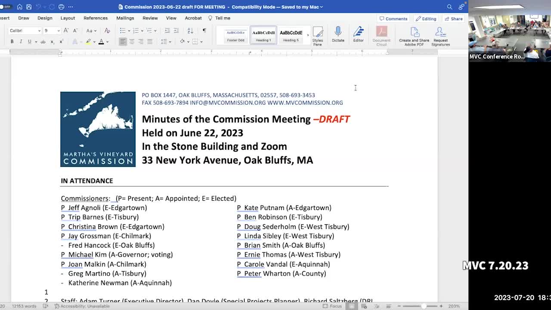Apply the Heading 1 style
Image resolution: width=551 pixels, height=310 pixels.
pos(263,35)
